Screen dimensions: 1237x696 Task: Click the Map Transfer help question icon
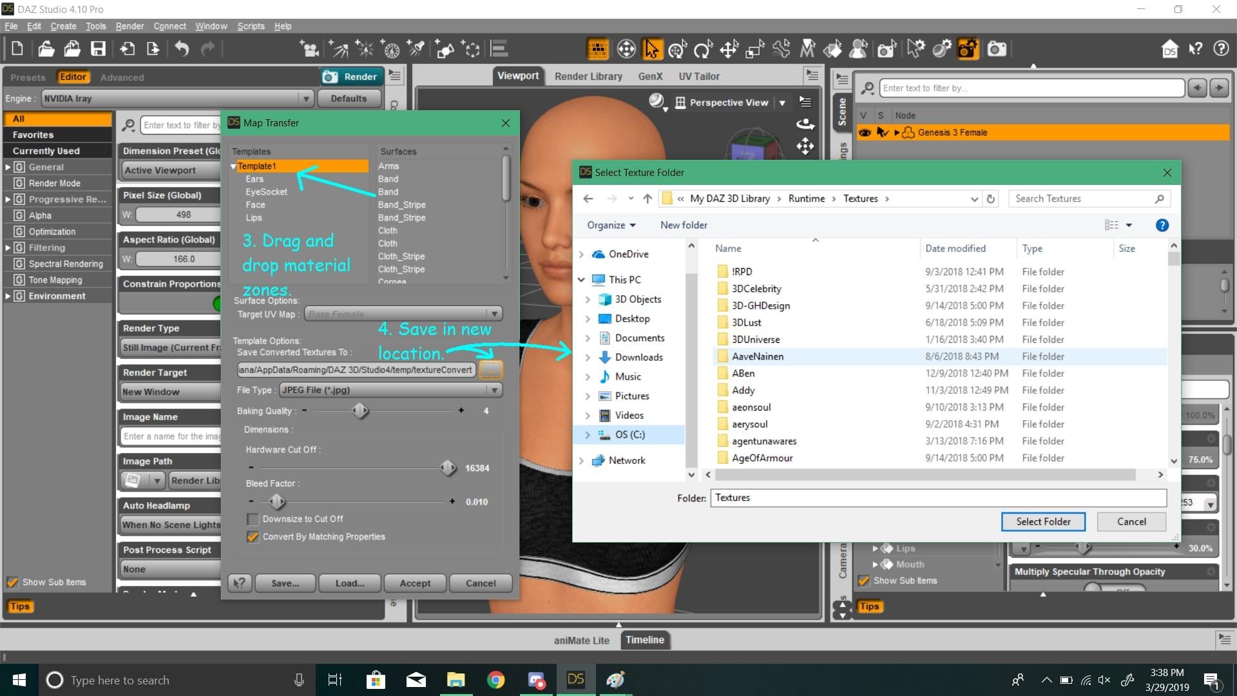(239, 583)
